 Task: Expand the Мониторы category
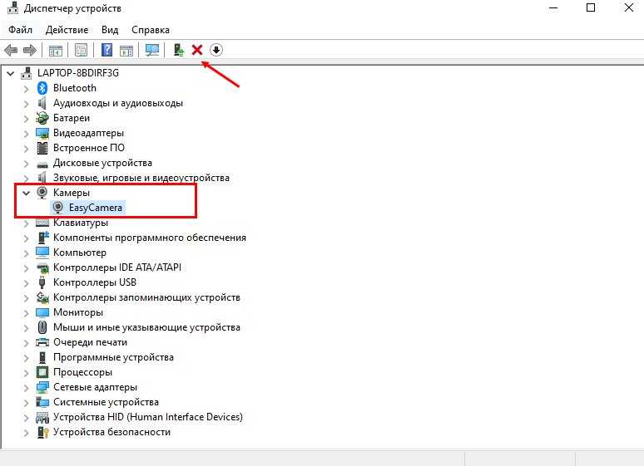26,312
